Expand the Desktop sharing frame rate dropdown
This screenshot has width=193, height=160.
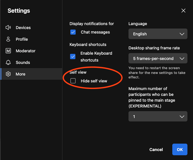click(x=158, y=59)
